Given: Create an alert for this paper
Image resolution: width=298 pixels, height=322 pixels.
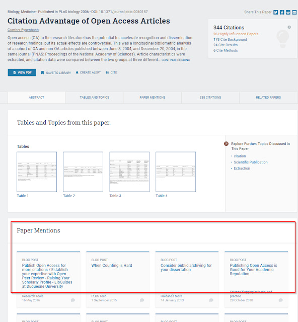Looking at the screenshot, I should coord(88,72).
